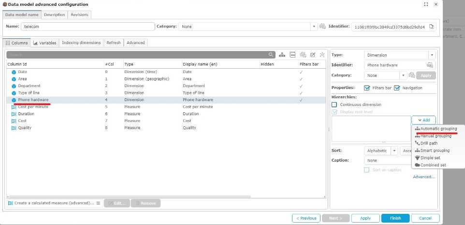Open the Add hierarchy dropdown button
465x225 pixels.
(x=423, y=120)
